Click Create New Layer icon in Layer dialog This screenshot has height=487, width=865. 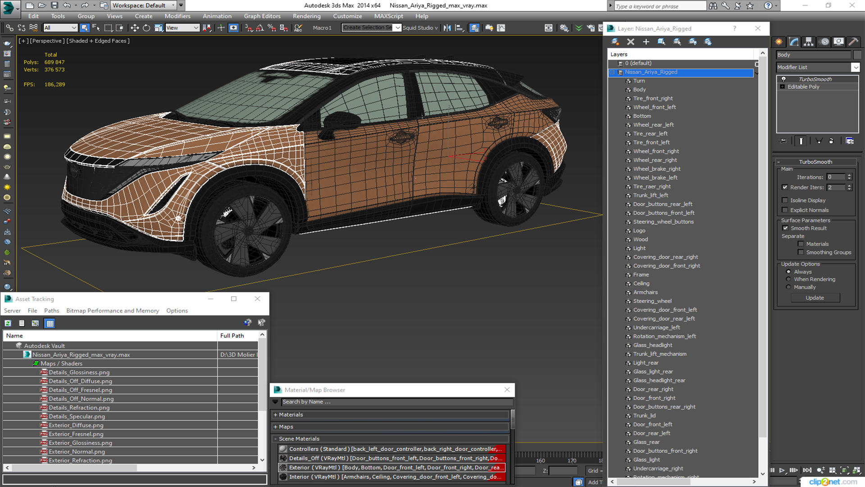[x=615, y=42]
